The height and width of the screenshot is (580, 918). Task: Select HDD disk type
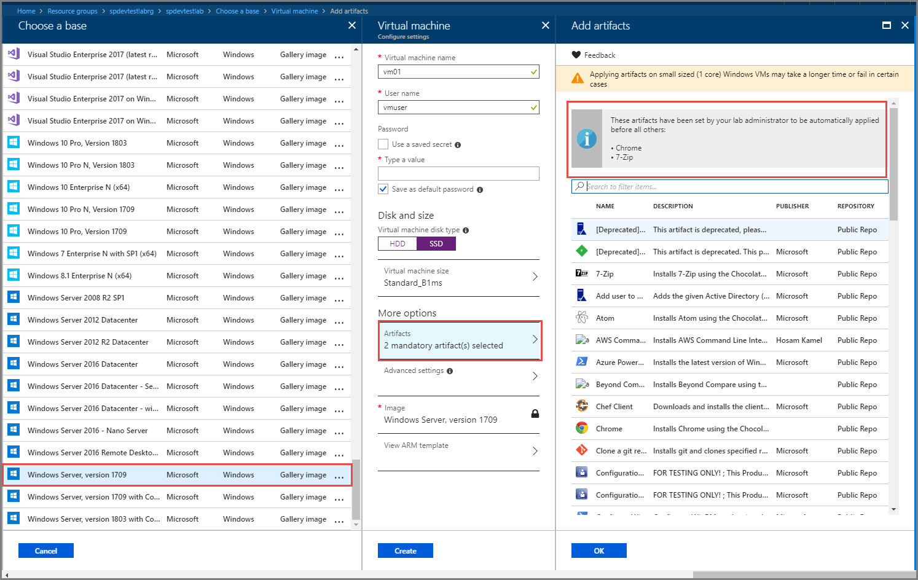[x=398, y=244]
